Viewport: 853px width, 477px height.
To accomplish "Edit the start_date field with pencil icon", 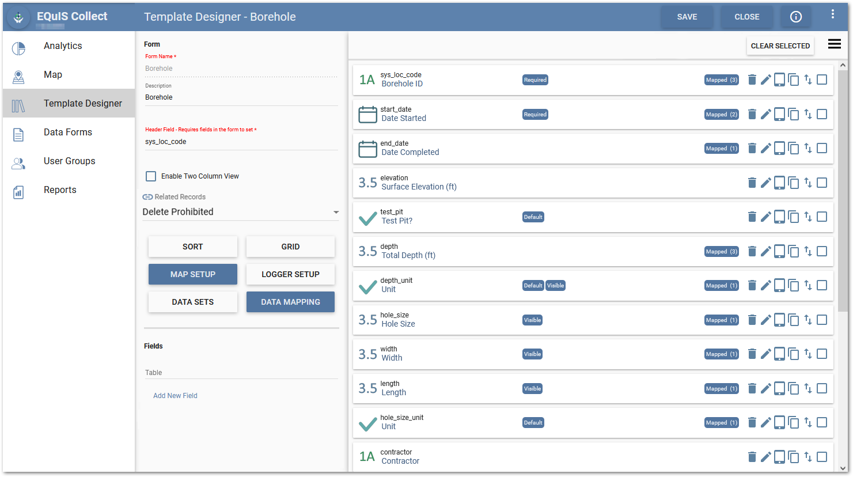I will (x=766, y=114).
